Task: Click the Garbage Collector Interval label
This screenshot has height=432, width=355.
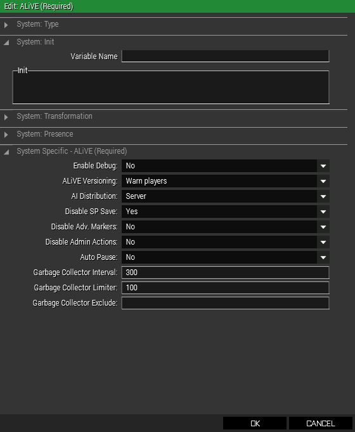Action: tap(75, 273)
